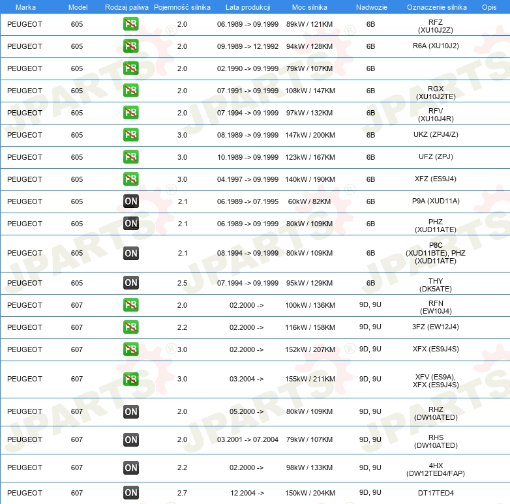Click petrol fuel icon in UKZ (ZPJ4/Z) row
This screenshot has height=504, width=510.
pyautogui.click(x=130, y=134)
